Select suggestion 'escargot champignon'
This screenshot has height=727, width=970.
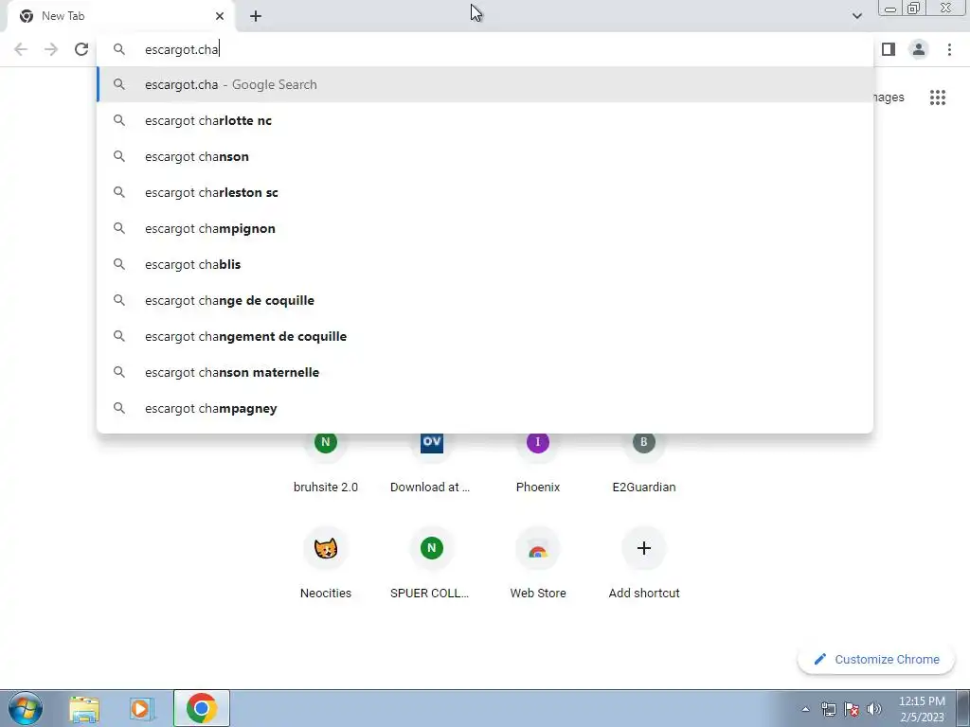point(485,228)
